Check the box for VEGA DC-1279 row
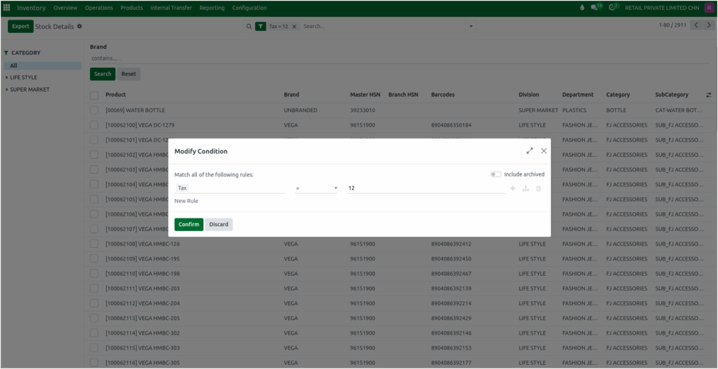The width and height of the screenshot is (718, 369). (x=94, y=125)
